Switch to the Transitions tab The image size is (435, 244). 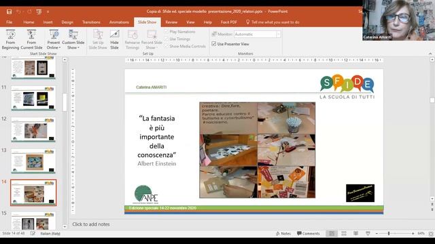click(91, 22)
